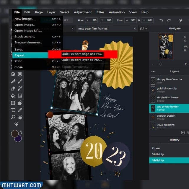Select the Pen tool
Screen dimensions: 189x189
(x=13, y=81)
